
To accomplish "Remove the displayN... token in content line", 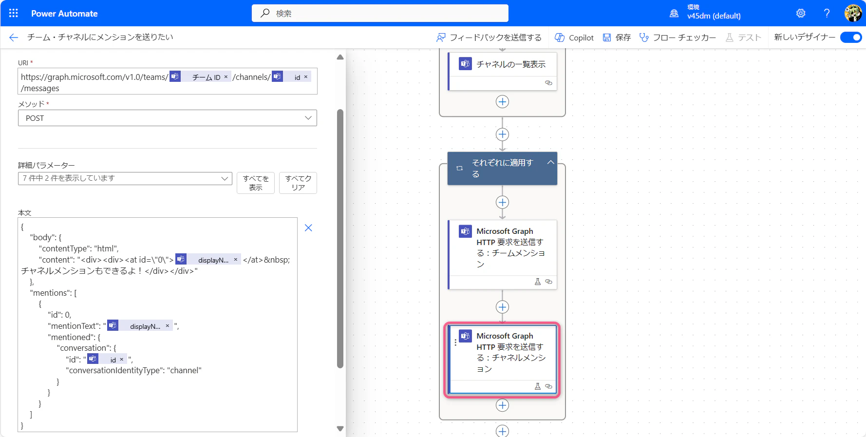I will pyautogui.click(x=236, y=260).
